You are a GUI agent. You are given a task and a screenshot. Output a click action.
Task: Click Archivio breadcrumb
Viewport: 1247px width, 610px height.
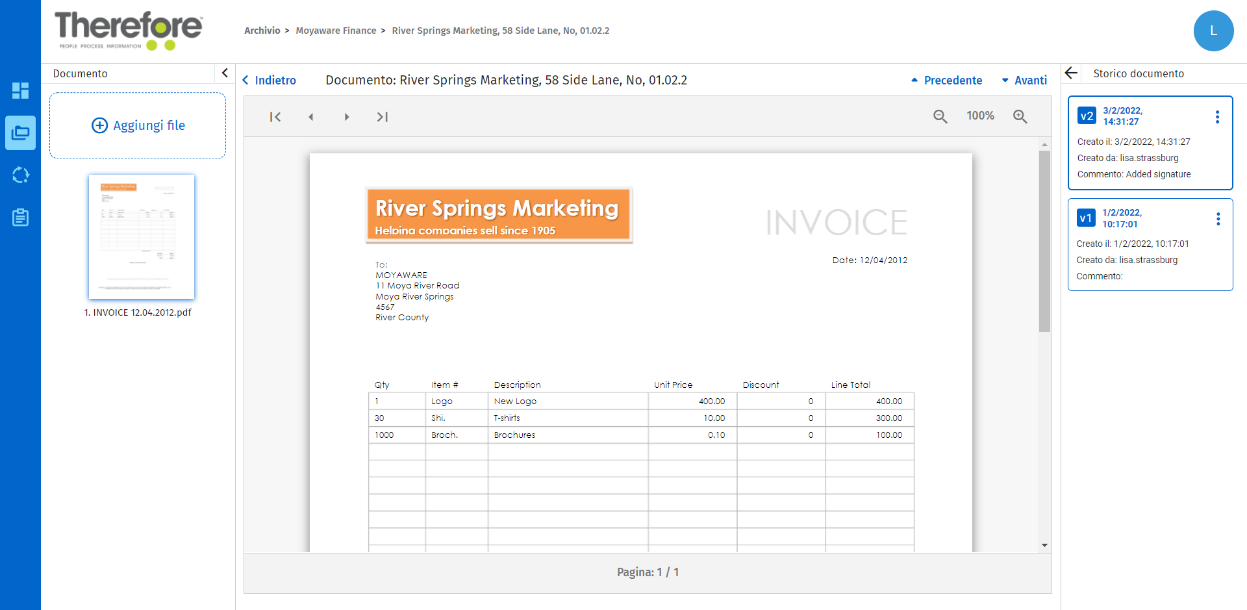[x=262, y=31]
